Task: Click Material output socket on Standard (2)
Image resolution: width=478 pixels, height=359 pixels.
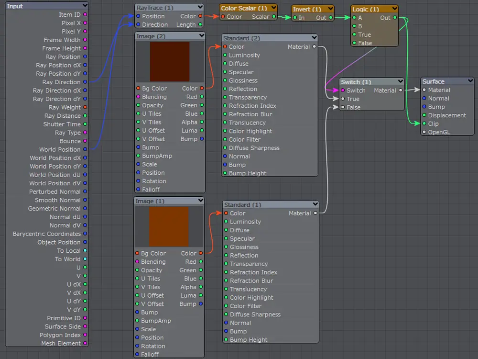Action: pyautogui.click(x=314, y=47)
